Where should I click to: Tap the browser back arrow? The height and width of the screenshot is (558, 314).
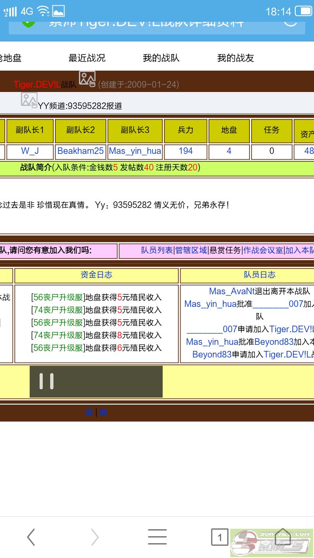coord(31,537)
